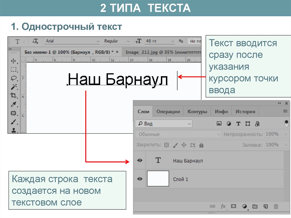Image resolution: width=291 pixels, height=218 pixels.
Task: Choose the Crop tool
Action: point(13,95)
